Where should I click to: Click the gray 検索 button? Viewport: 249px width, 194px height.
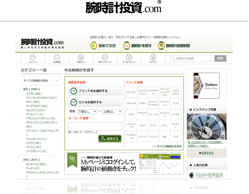pyautogui.click(x=220, y=58)
